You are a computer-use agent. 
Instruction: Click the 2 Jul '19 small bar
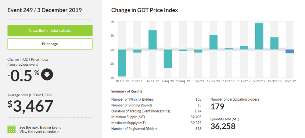[x=137, y=51]
